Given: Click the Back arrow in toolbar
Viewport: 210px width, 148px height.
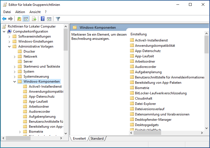Looking at the screenshot, I should [x=4, y=19].
